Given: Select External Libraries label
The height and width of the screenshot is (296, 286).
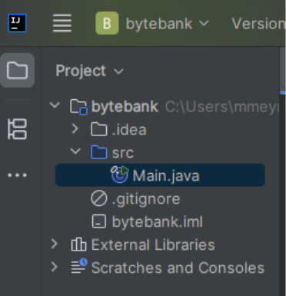Looking at the screenshot, I should click(153, 244).
